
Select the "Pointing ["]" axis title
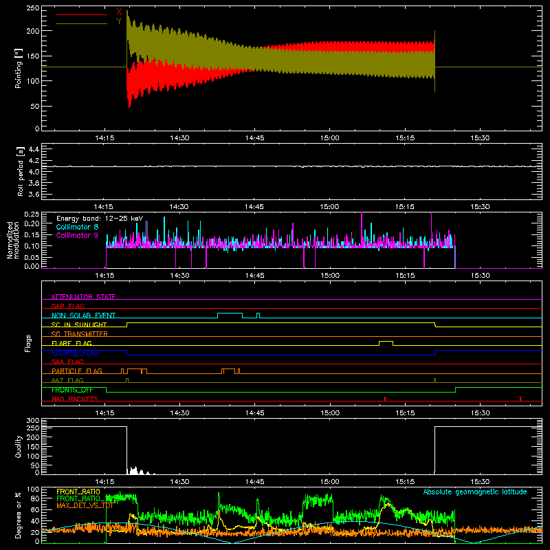[19, 68]
